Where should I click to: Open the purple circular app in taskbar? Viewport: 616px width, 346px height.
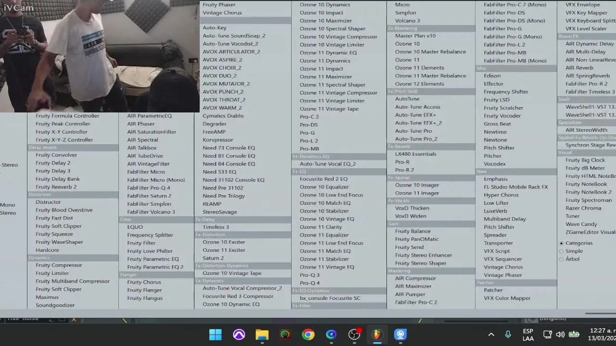(239, 334)
